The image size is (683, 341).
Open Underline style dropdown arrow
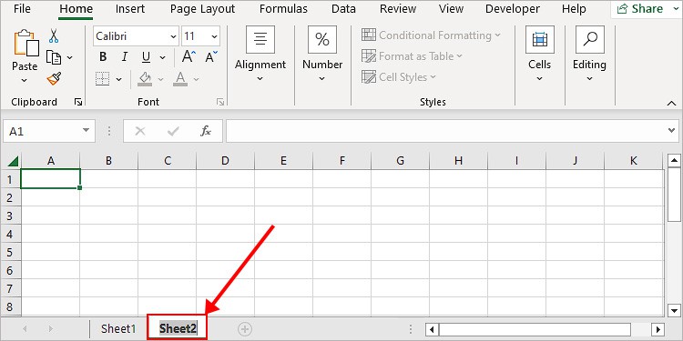click(x=162, y=57)
